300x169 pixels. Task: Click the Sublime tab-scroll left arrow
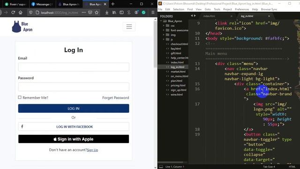point(192,16)
